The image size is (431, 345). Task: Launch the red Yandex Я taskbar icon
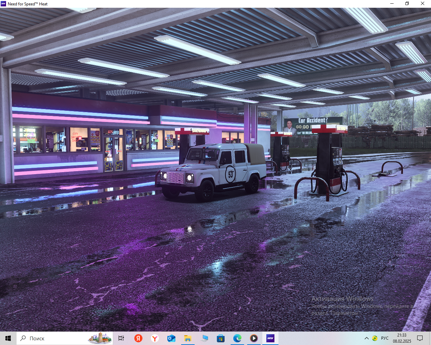coord(138,338)
